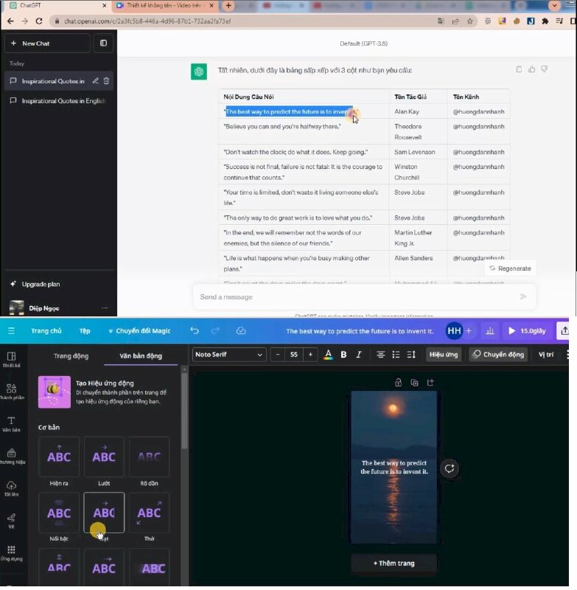Screen dimensions: 577x590
Task: Open the Noto Serif font dropdown
Action: [x=228, y=355]
